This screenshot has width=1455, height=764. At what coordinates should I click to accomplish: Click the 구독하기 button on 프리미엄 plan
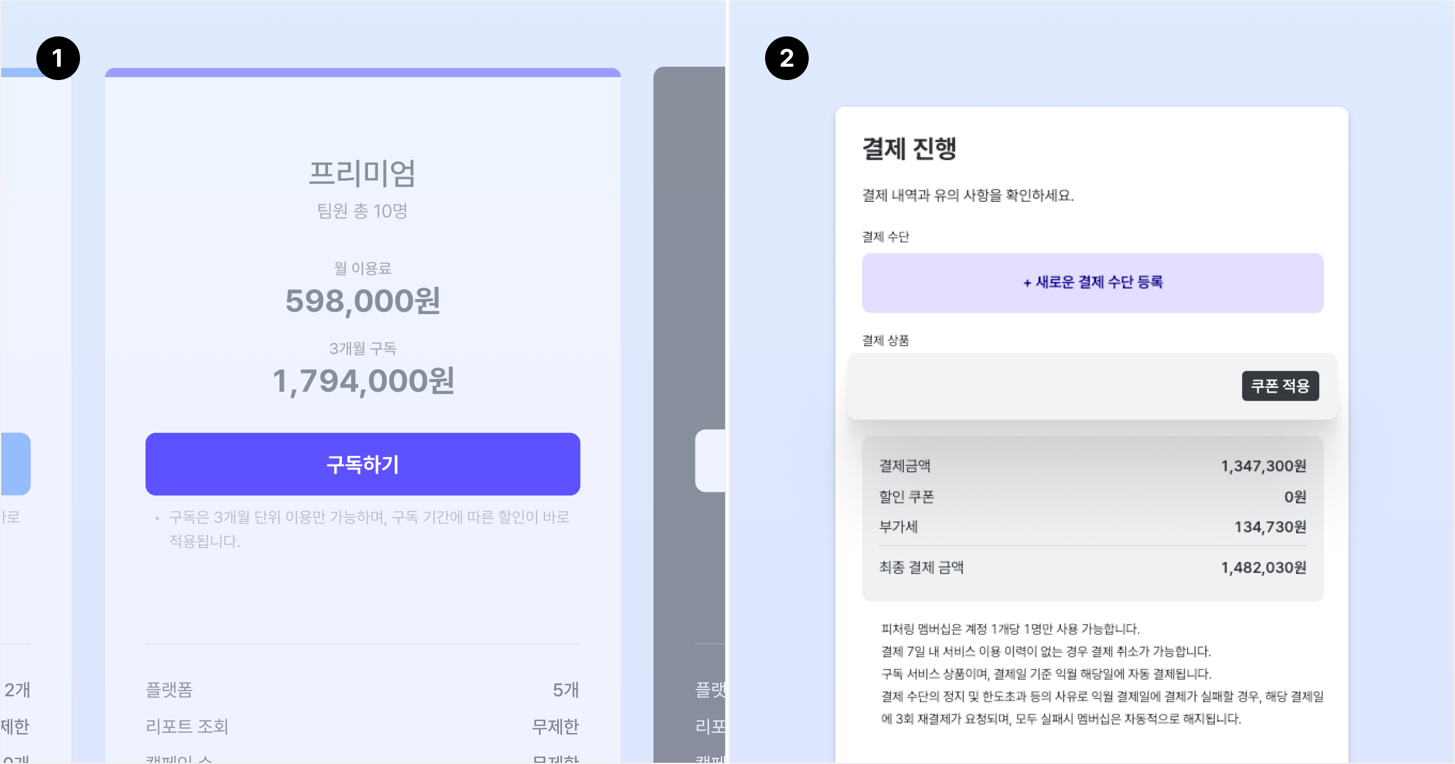[x=363, y=464]
